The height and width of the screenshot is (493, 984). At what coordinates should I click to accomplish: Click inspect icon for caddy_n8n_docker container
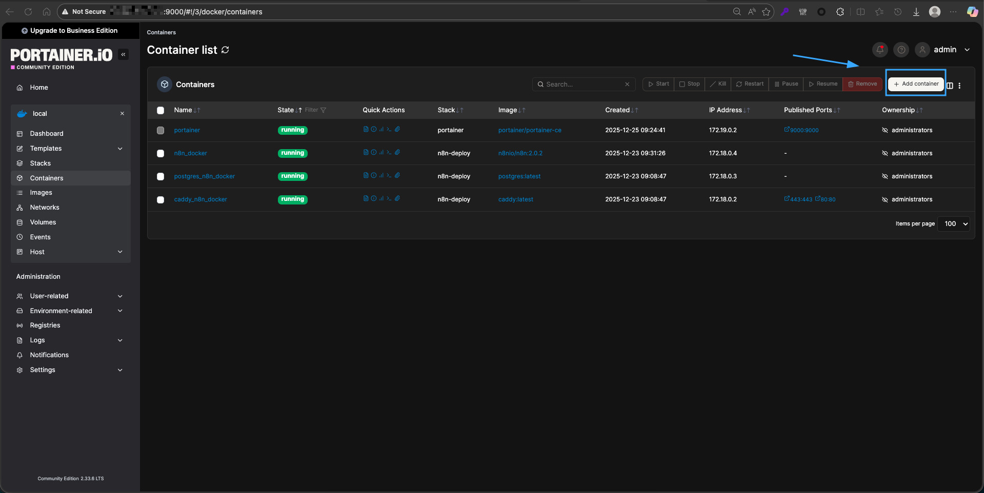click(374, 199)
